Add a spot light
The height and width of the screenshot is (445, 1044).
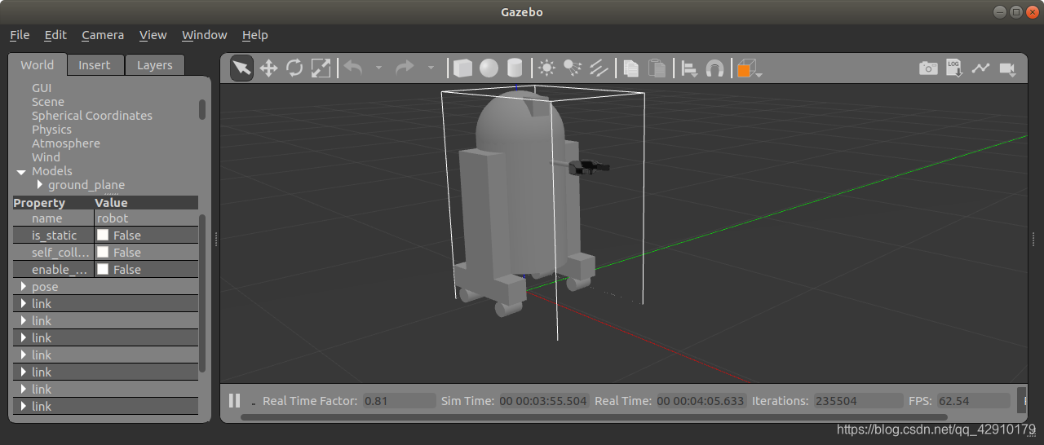[x=573, y=68]
